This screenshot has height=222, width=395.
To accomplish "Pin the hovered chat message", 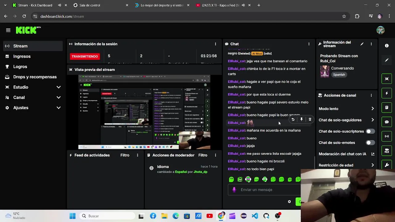I will point(301,119).
